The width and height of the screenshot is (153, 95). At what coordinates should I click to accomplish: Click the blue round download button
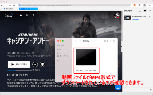[118, 87]
